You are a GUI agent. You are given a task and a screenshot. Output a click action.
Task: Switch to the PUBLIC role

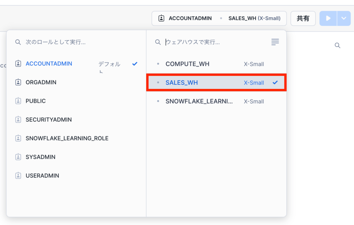pos(36,101)
